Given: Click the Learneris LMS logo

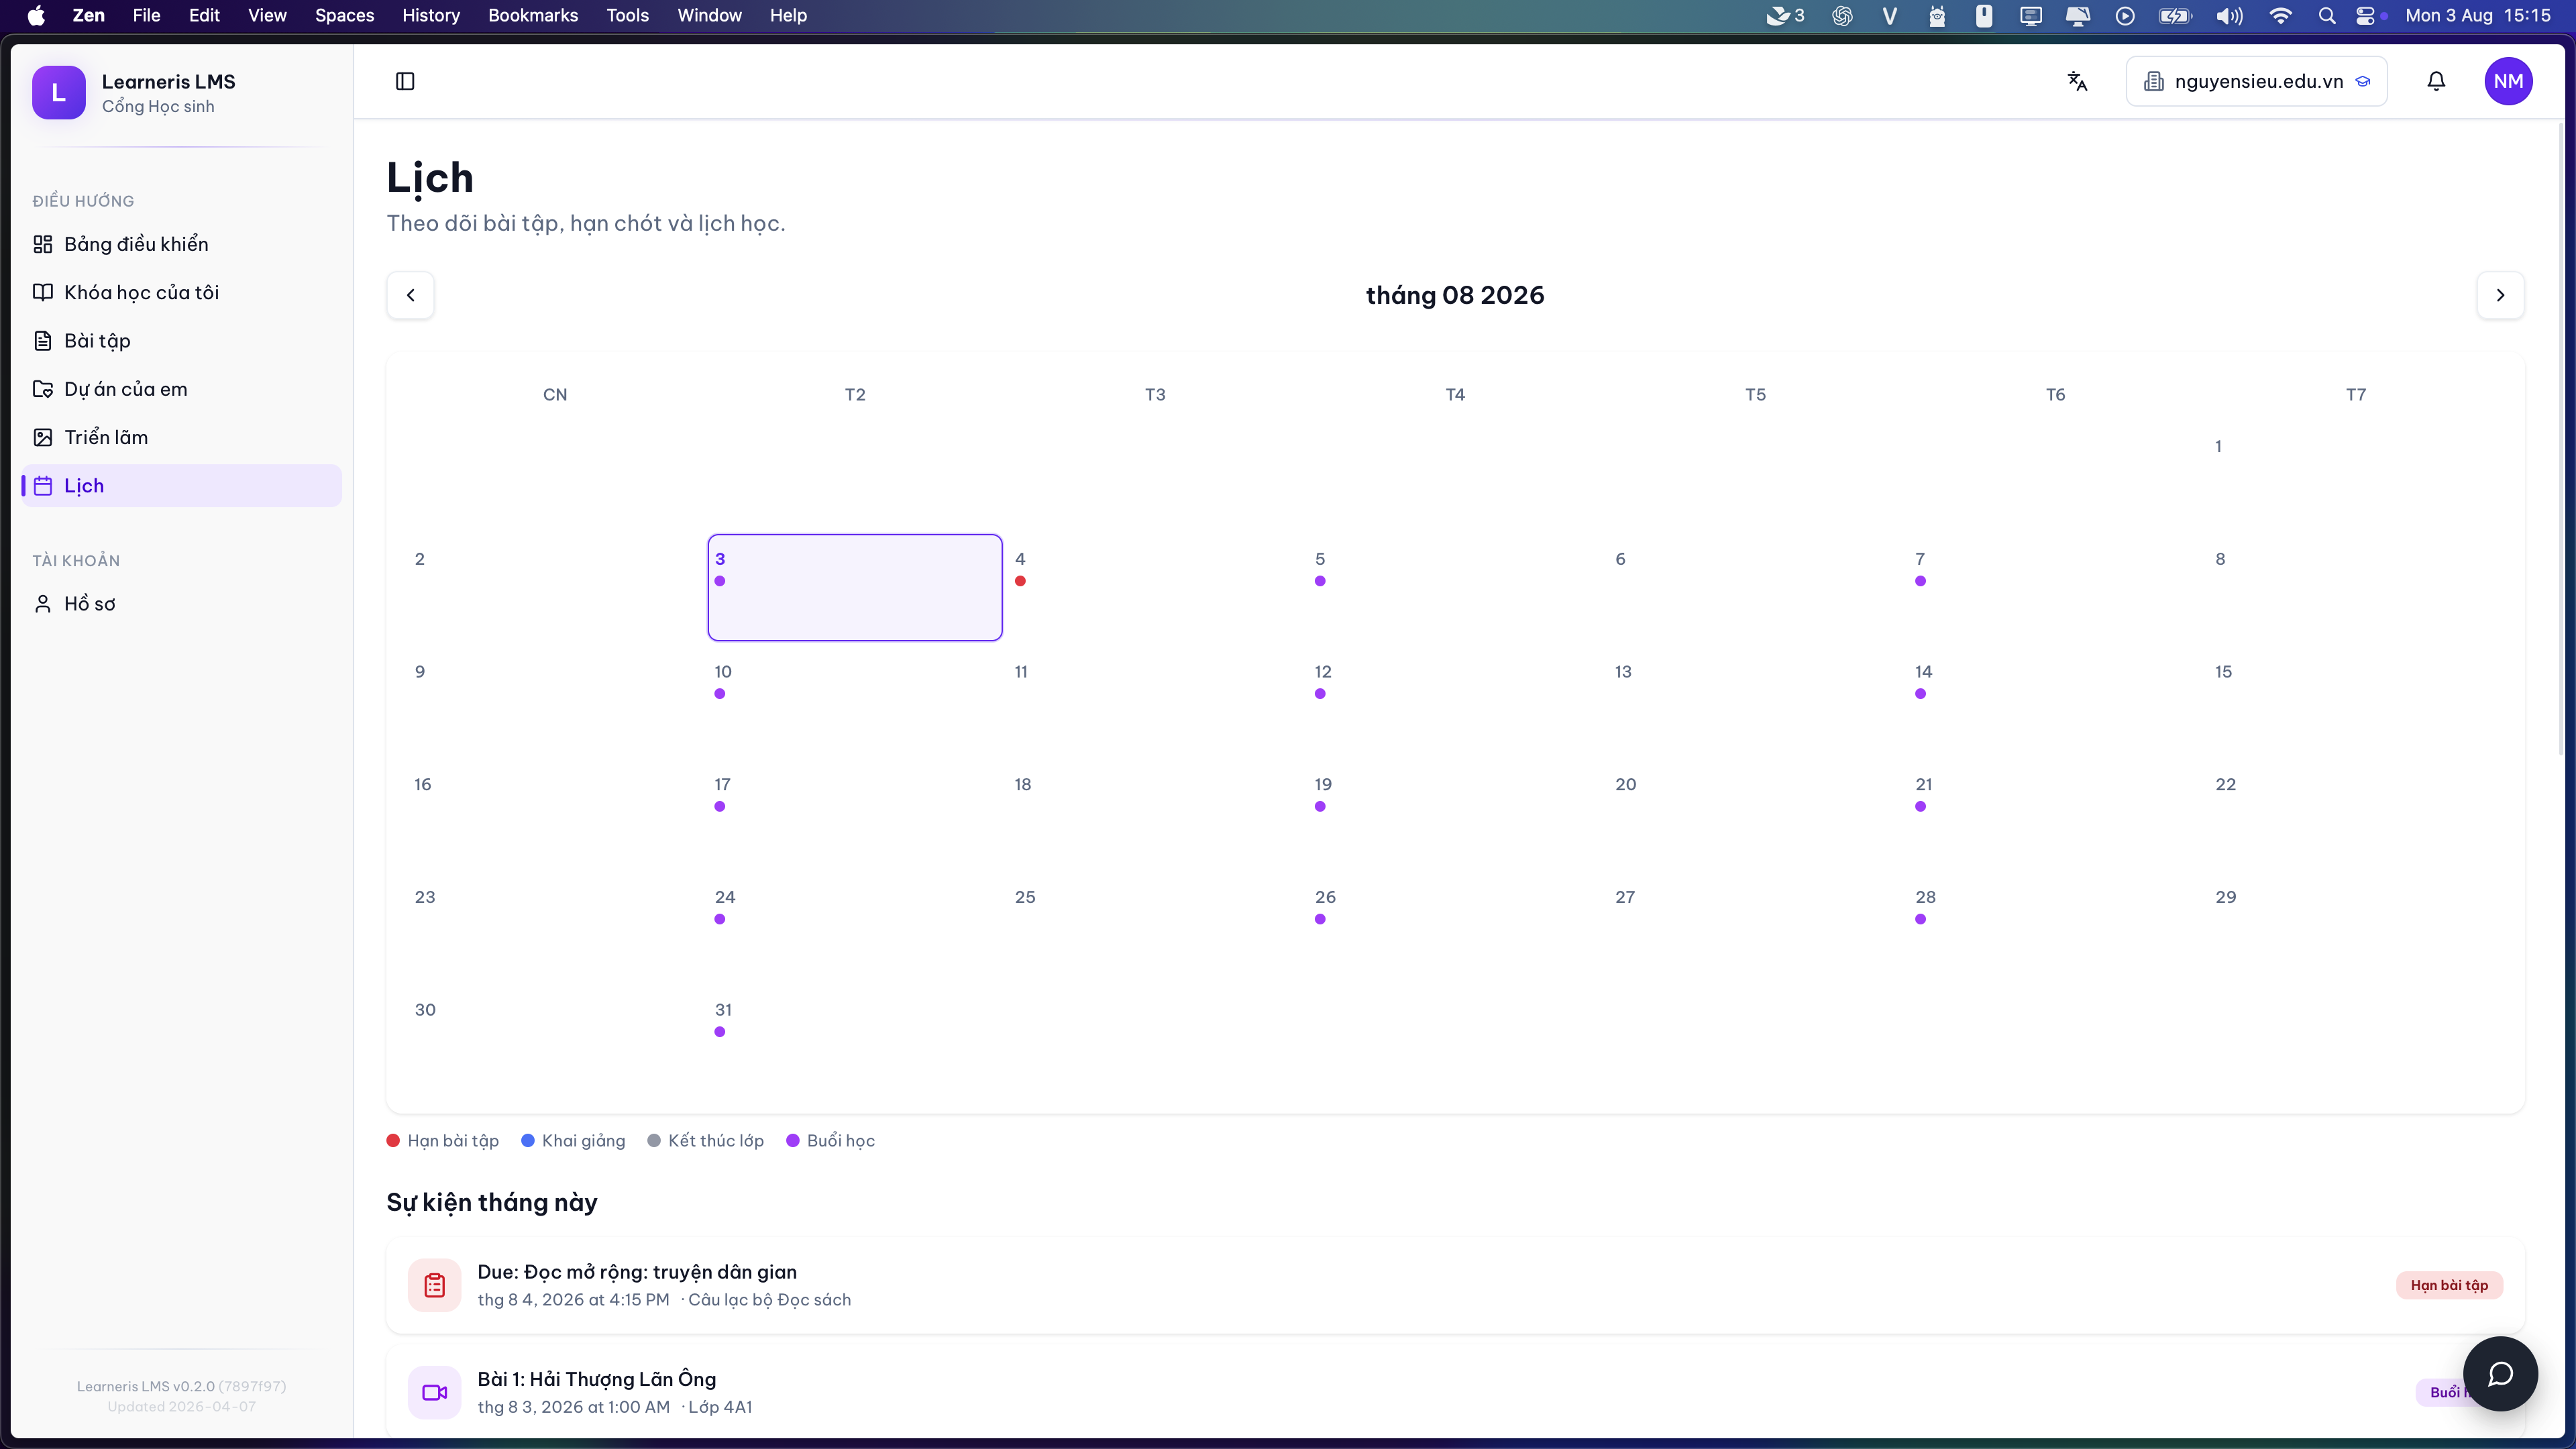Looking at the screenshot, I should [x=59, y=92].
